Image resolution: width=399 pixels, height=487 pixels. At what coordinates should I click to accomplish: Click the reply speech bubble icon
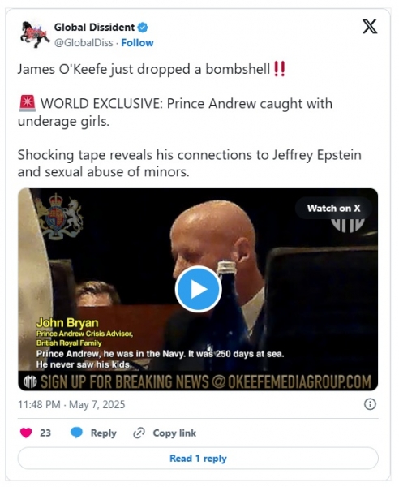click(x=76, y=433)
